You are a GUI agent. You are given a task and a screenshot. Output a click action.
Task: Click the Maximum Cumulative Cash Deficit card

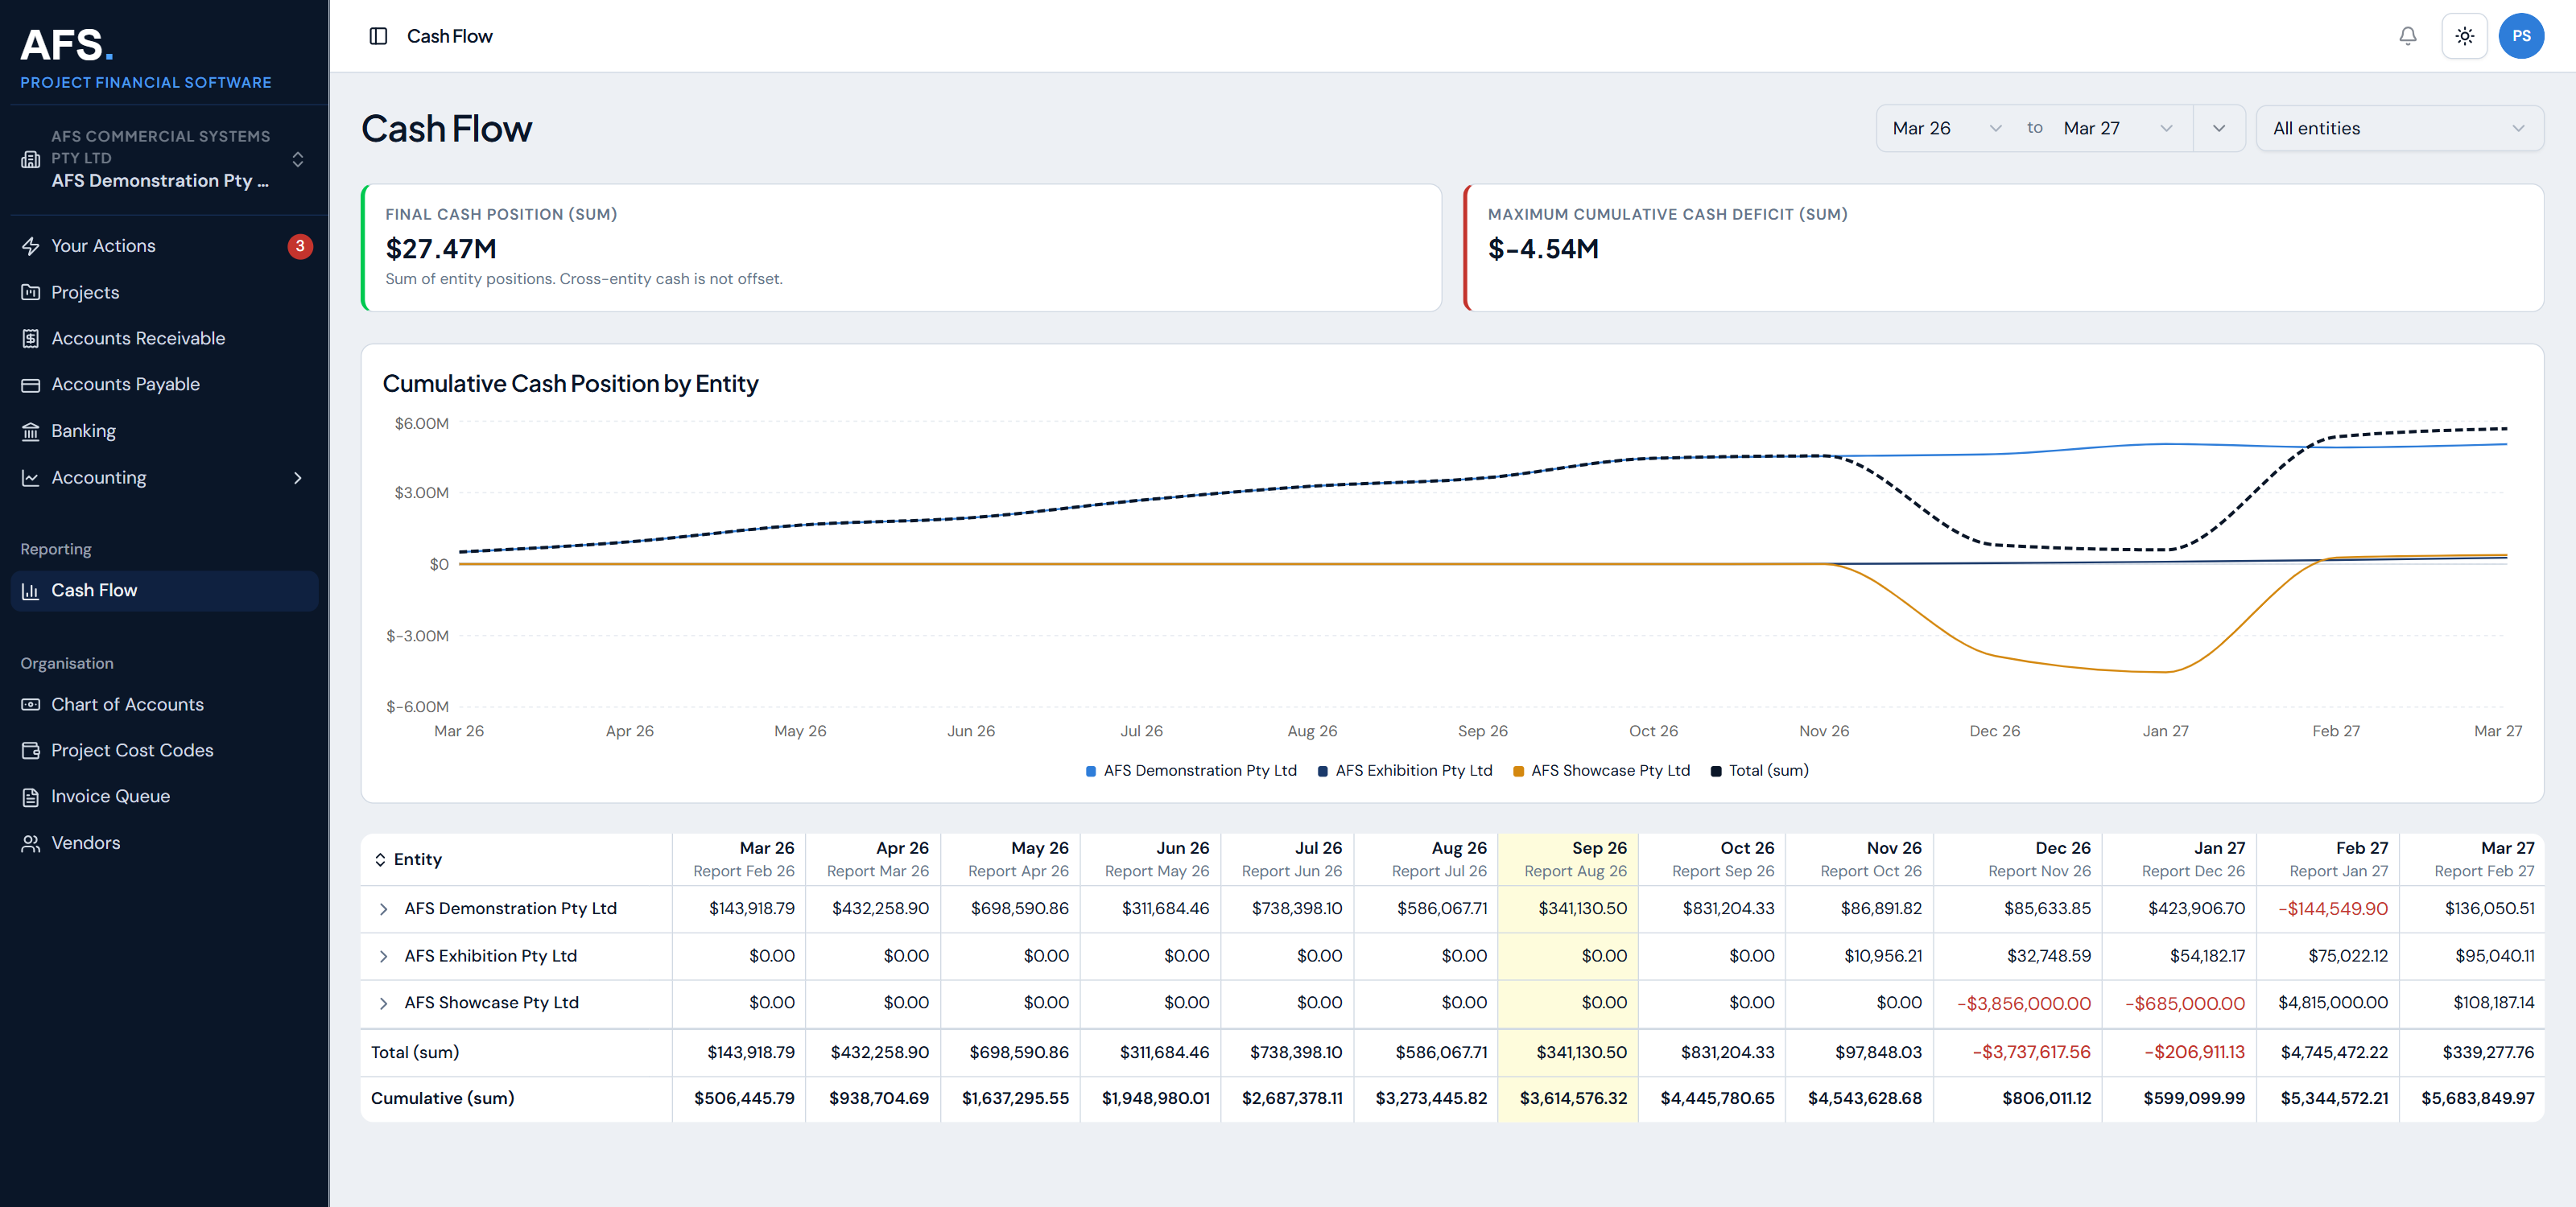(2003, 247)
